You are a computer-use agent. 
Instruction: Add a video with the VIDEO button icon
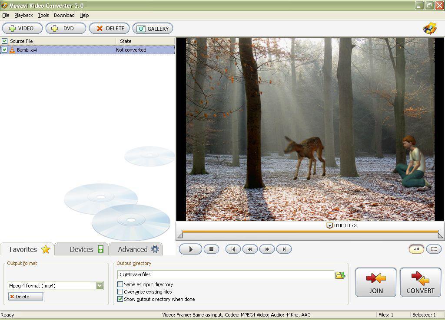click(x=12, y=28)
